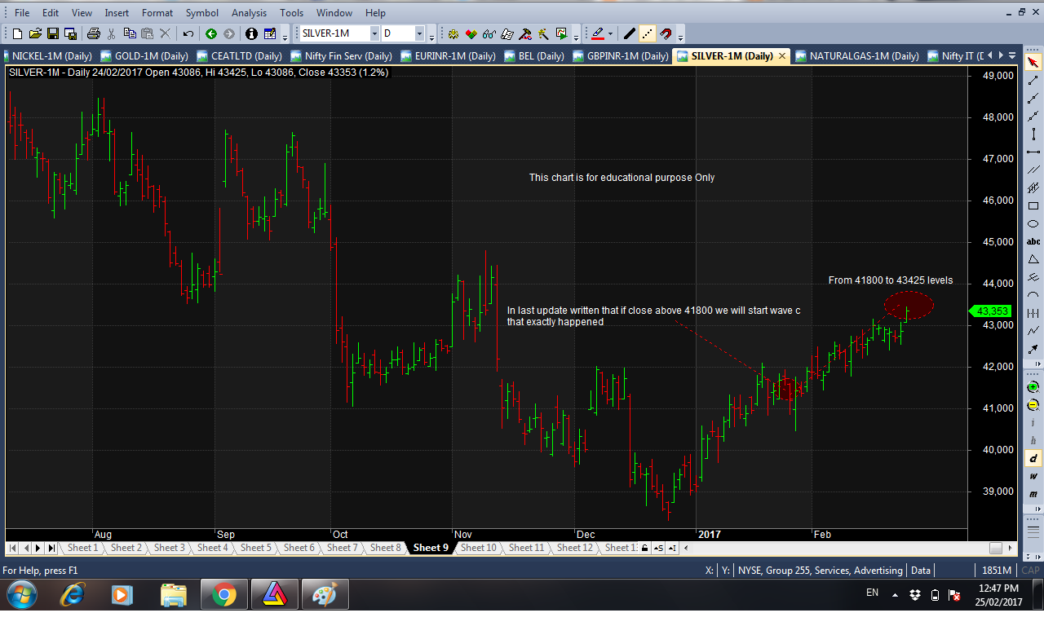Select the ellipse drawing tool
The image size is (1044, 626).
pyautogui.click(x=1033, y=222)
